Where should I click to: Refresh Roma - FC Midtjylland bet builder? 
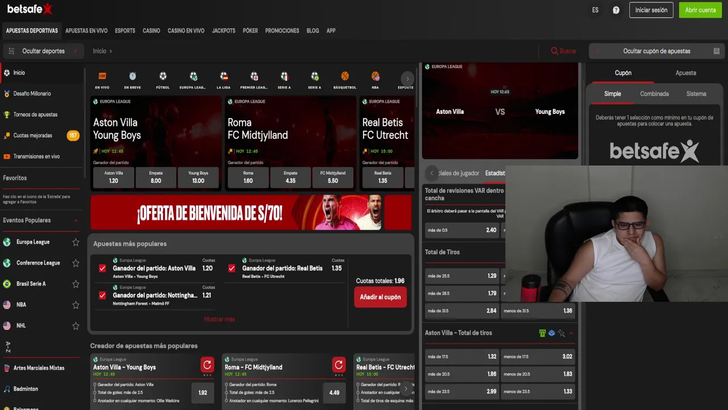point(339,365)
